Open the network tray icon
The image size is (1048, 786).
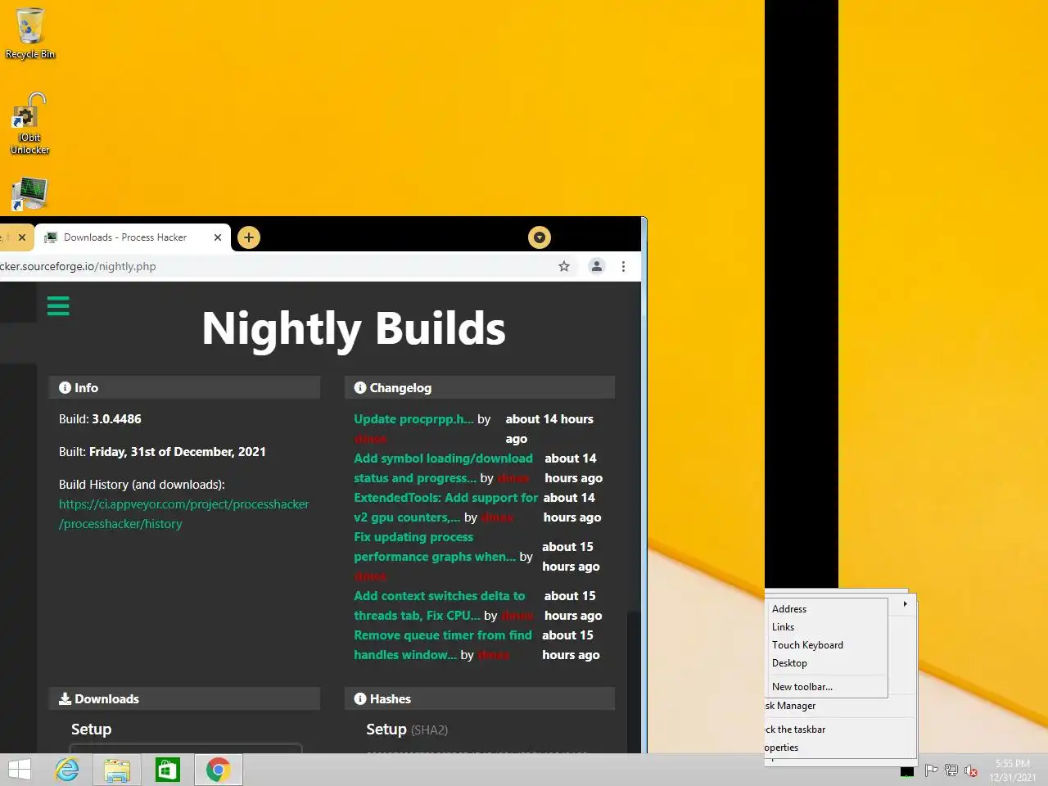pyautogui.click(x=951, y=770)
